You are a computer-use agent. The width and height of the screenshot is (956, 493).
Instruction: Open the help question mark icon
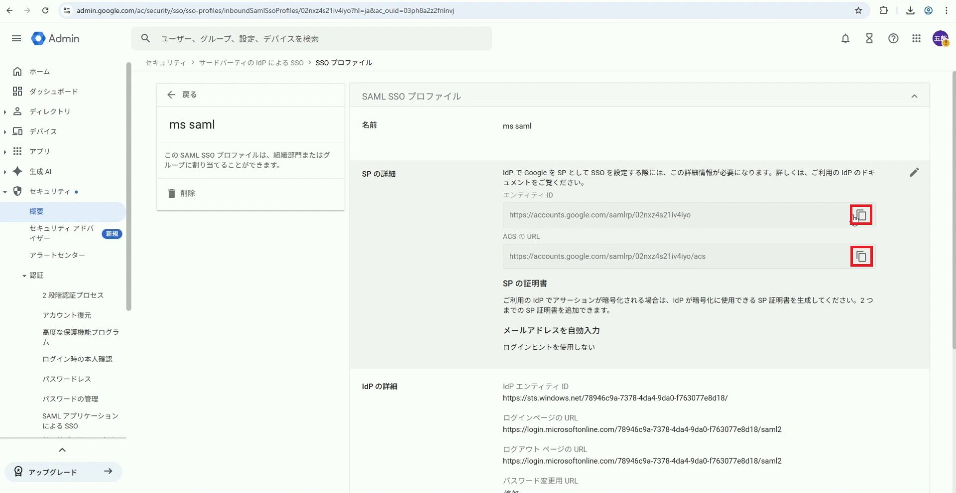pos(893,39)
